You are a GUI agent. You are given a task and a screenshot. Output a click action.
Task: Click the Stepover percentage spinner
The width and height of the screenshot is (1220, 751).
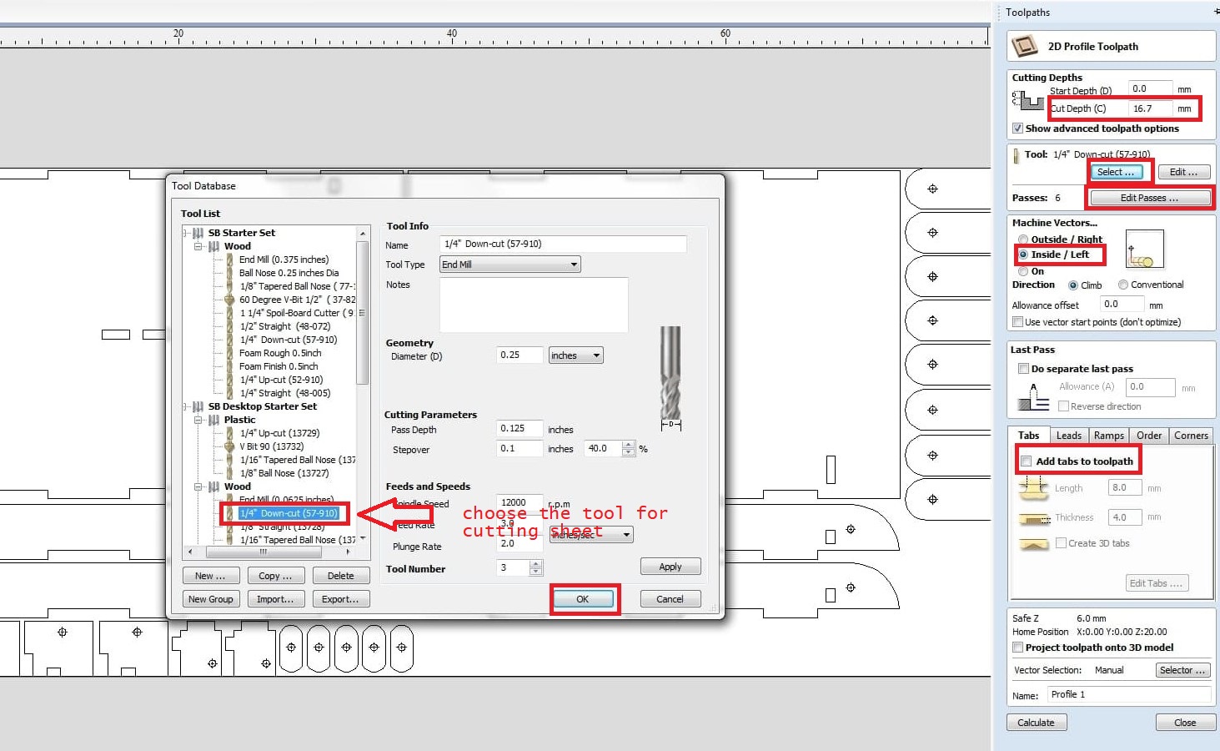point(629,448)
